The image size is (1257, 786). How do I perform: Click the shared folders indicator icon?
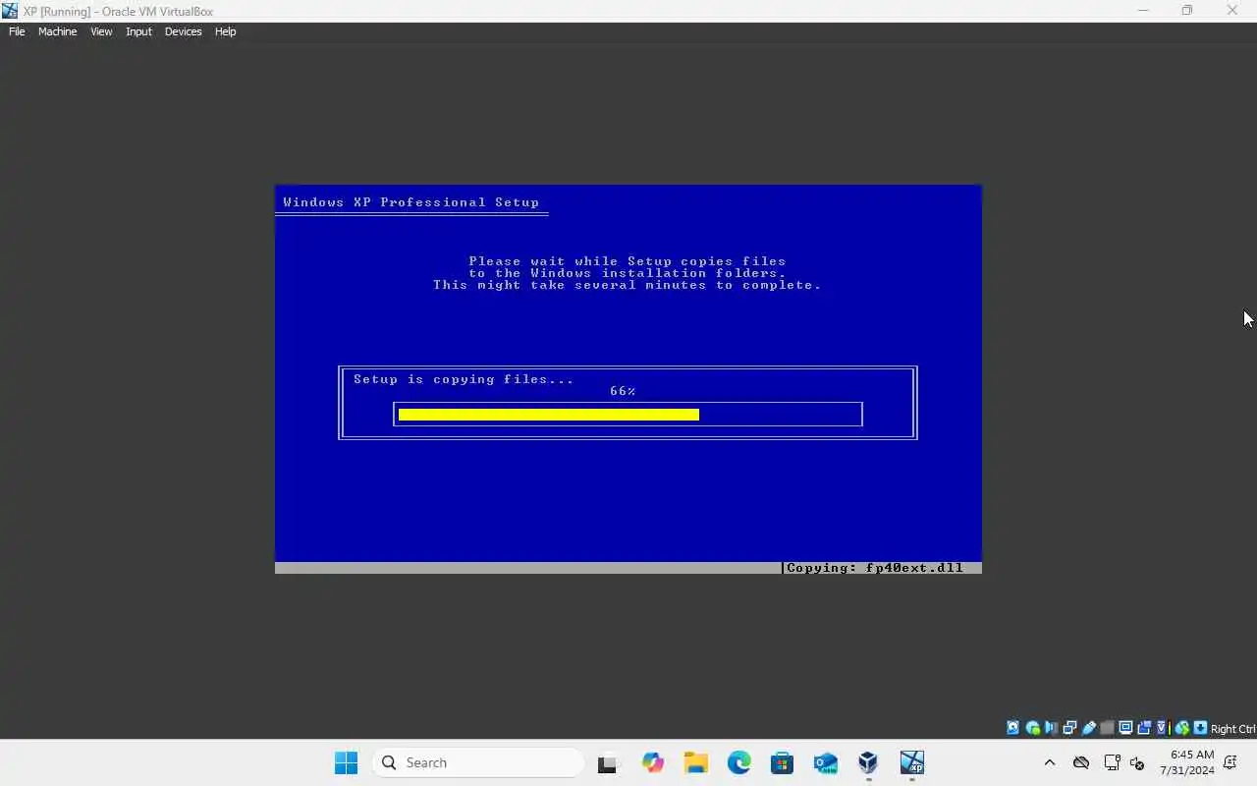(x=1107, y=728)
